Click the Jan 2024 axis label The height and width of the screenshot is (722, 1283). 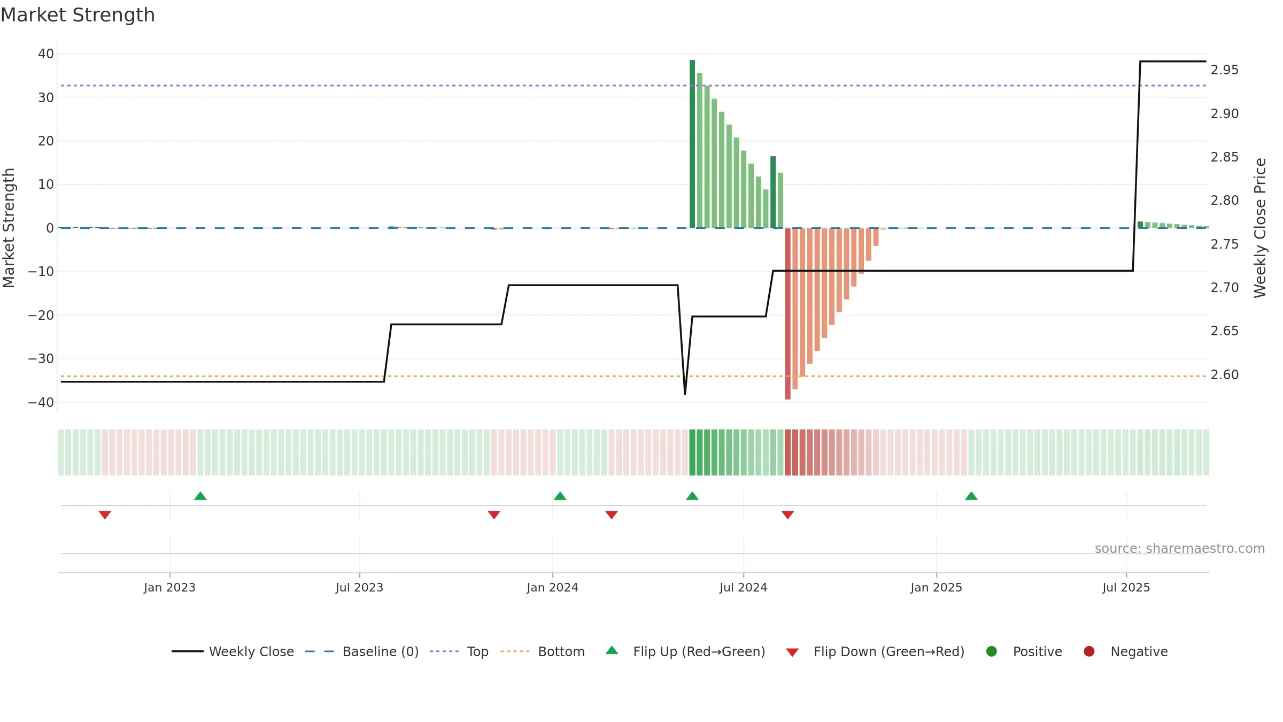click(552, 587)
